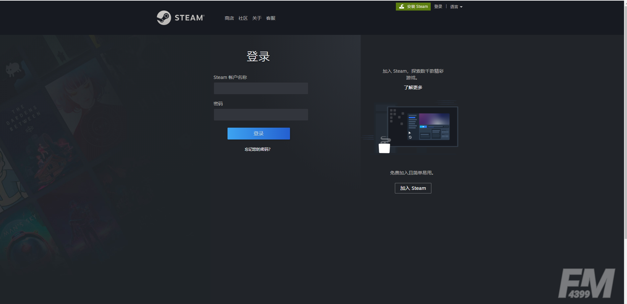Open the 关于 about menu

[x=257, y=18]
